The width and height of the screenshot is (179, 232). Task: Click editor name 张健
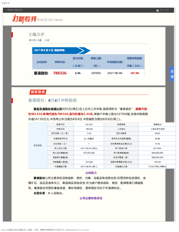[47, 40]
